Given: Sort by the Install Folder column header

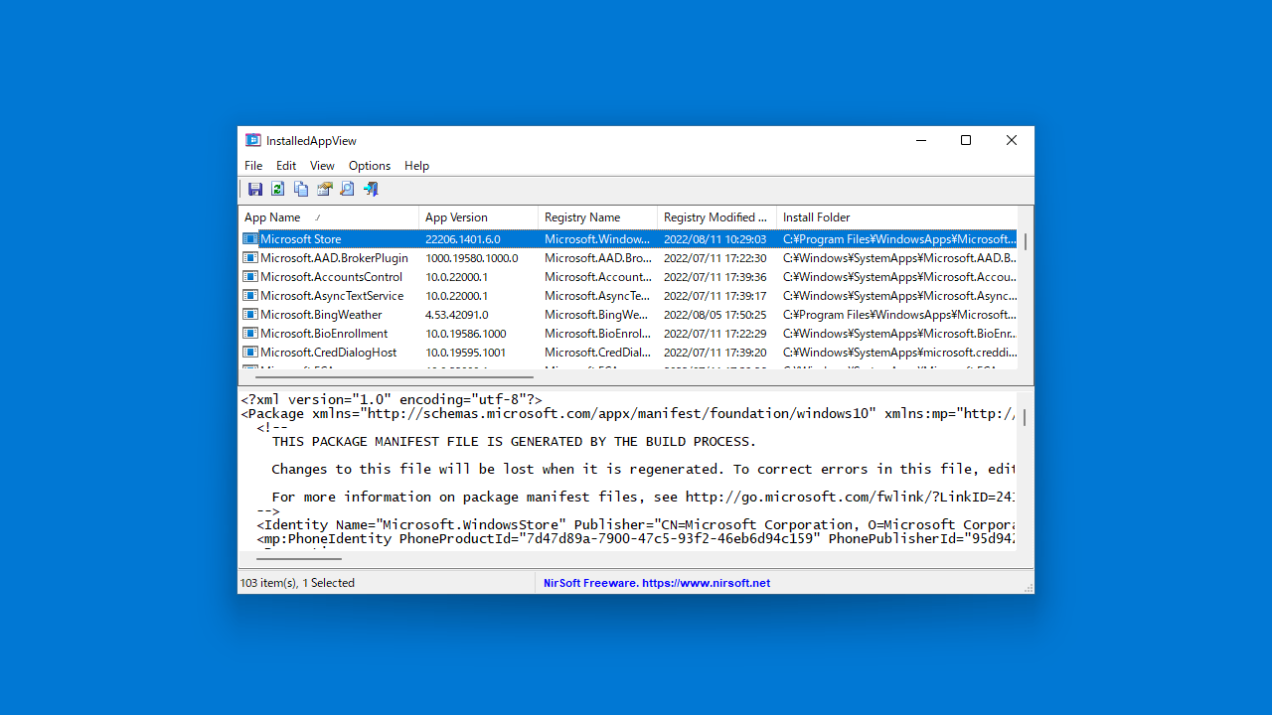Looking at the screenshot, I should [x=896, y=217].
